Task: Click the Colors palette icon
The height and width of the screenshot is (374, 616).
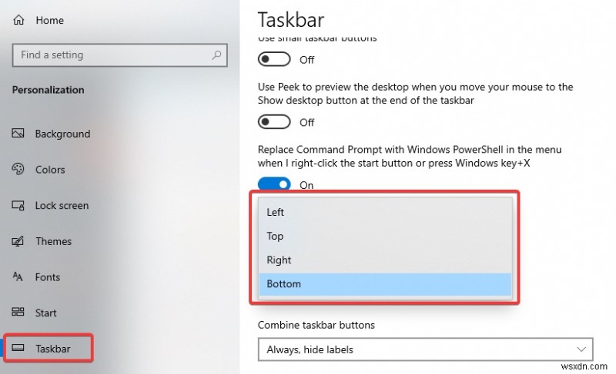Action: (x=19, y=170)
